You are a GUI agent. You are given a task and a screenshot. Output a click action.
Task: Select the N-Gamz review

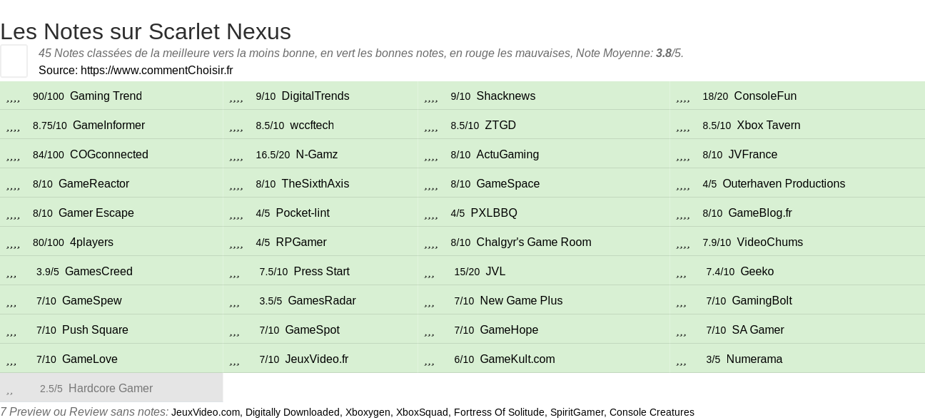coord(317,155)
